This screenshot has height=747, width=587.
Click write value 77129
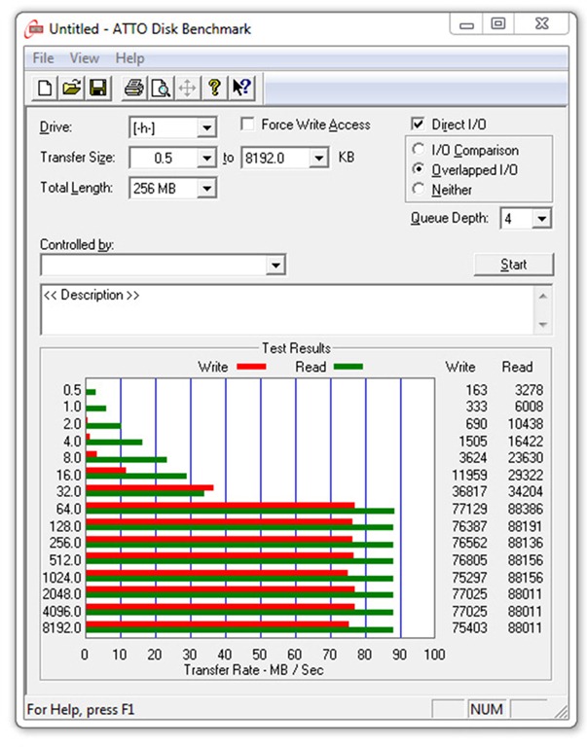(x=469, y=509)
